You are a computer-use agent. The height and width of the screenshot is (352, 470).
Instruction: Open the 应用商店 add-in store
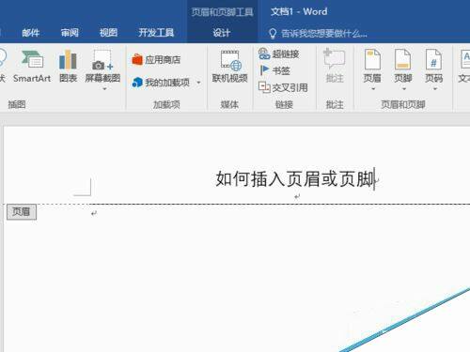coord(156,59)
